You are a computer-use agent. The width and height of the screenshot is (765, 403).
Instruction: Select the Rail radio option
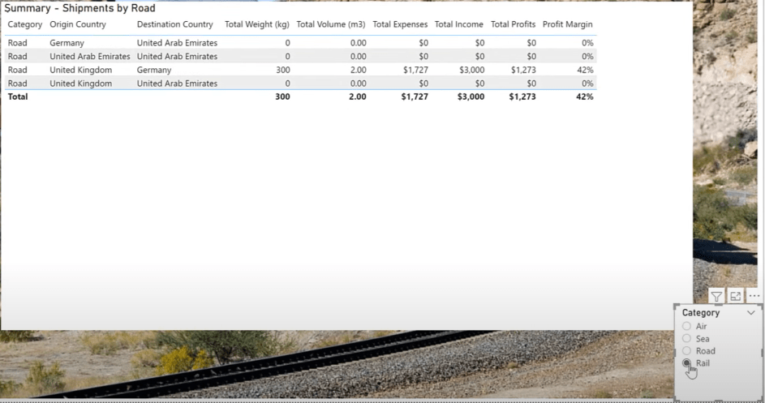[686, 363]
